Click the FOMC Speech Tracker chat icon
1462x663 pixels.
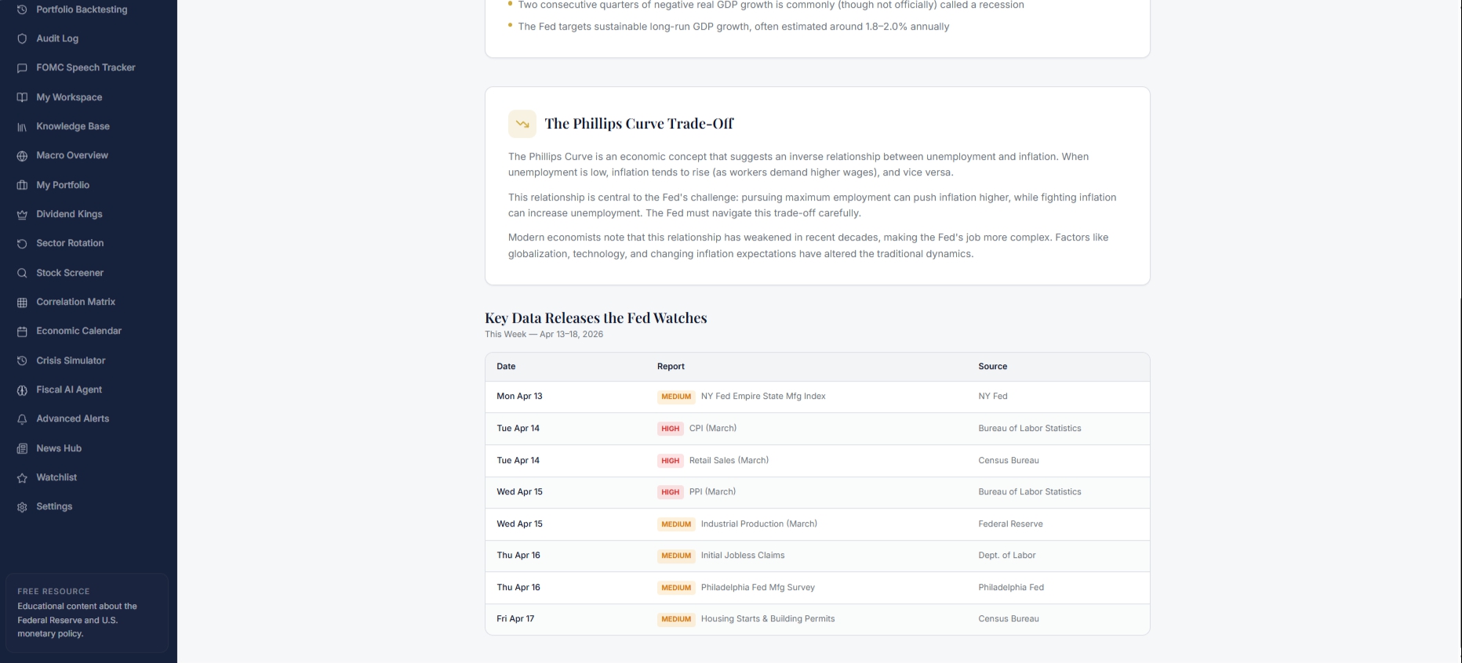coord(22,68)
